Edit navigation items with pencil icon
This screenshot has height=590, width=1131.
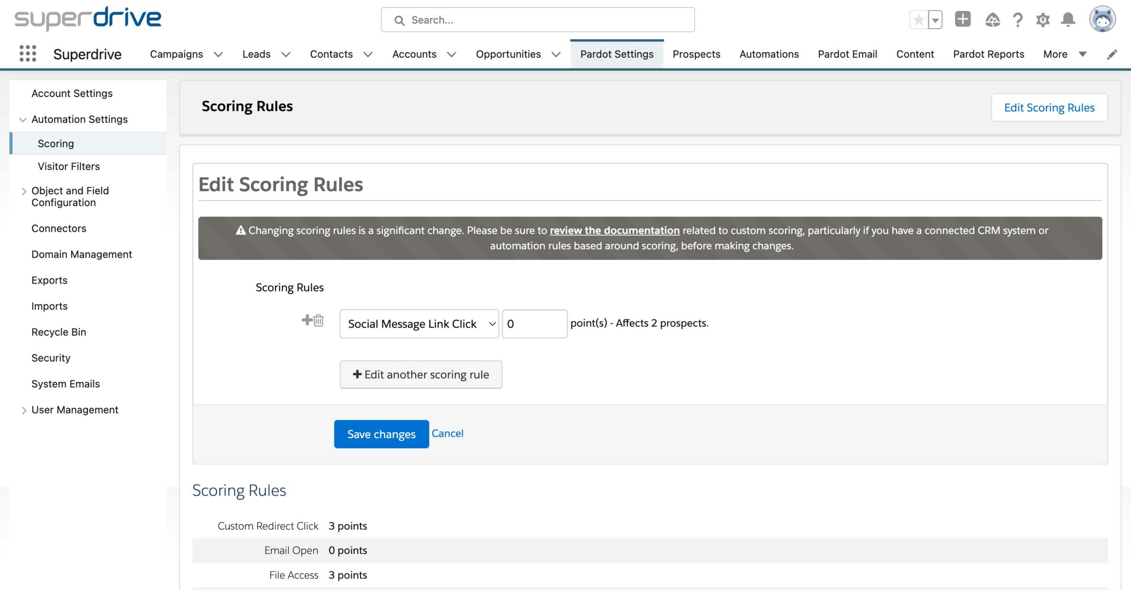click(x=1112, y=54)
